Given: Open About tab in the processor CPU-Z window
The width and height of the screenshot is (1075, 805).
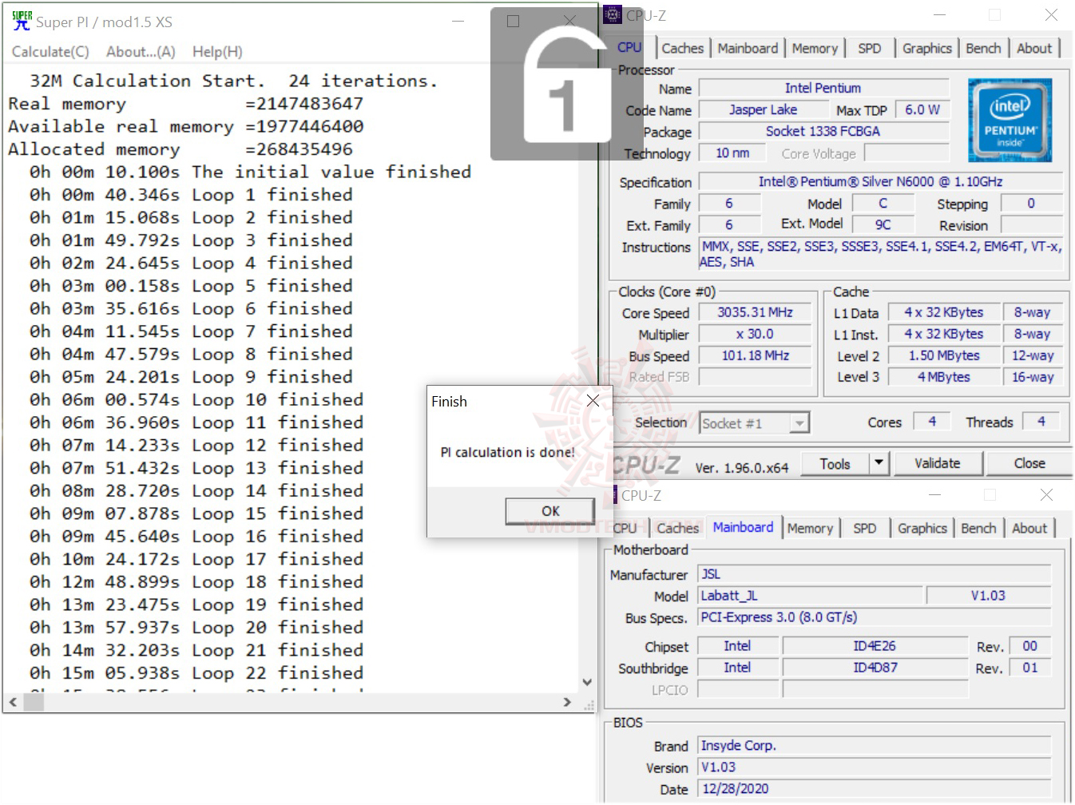Looking at the screenshot, I should pos(1034,48).
